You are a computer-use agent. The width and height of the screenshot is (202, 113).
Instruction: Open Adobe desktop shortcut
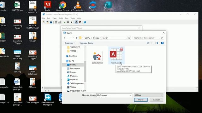click(x=48, y=6)
